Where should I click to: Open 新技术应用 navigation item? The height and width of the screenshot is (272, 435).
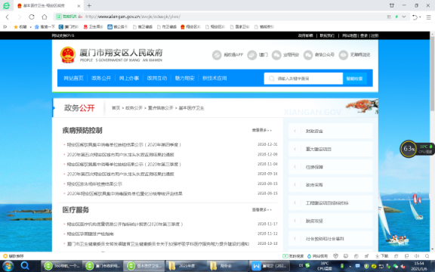[214, 79]
